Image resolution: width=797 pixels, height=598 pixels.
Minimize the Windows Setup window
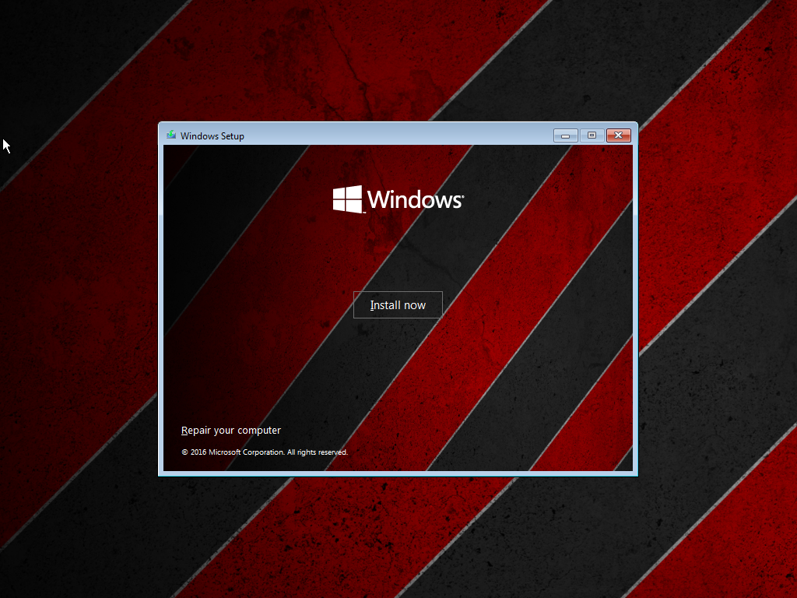coord(565,135)
